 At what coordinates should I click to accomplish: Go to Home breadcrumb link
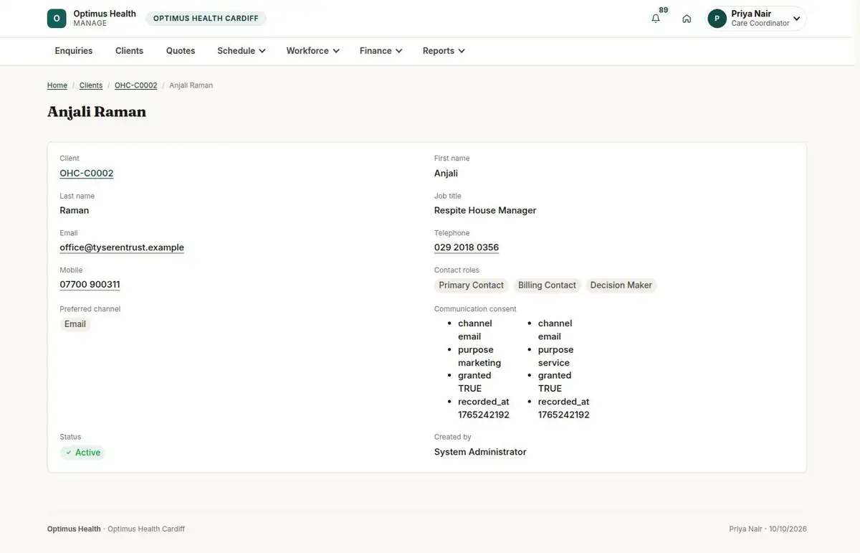coord(57,85)
